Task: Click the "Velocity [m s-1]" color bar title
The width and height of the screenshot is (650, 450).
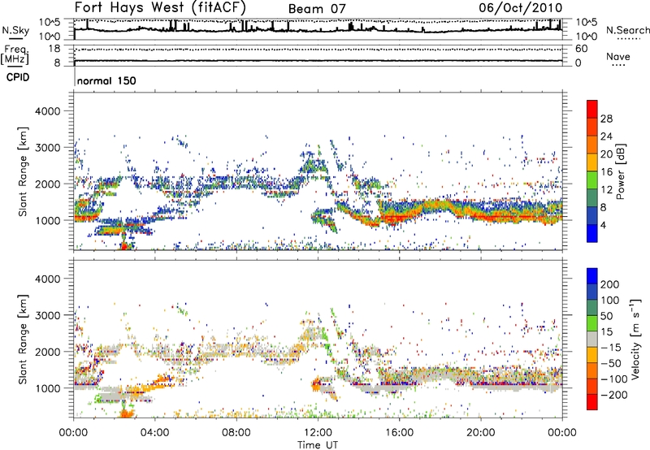Action: click(x=635, y=340)
